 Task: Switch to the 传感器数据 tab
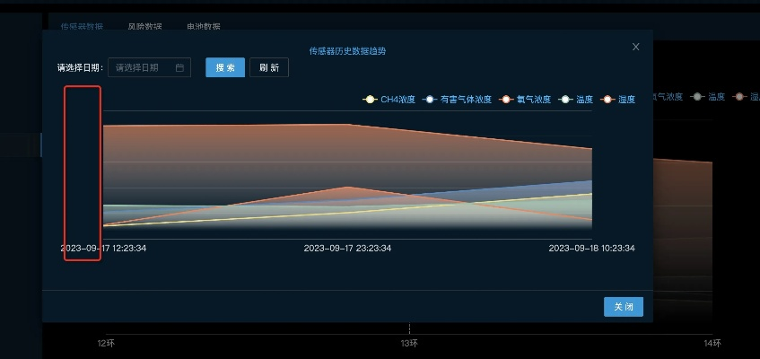[82, 27]
